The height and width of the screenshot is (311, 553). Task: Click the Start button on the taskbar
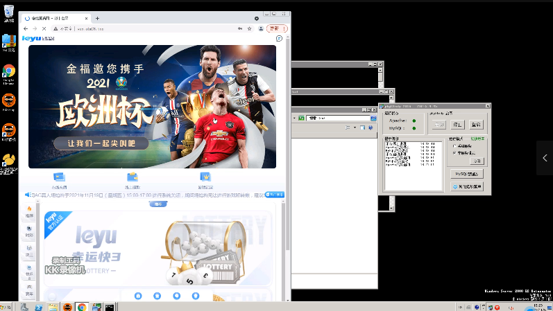tap(6, 307)
